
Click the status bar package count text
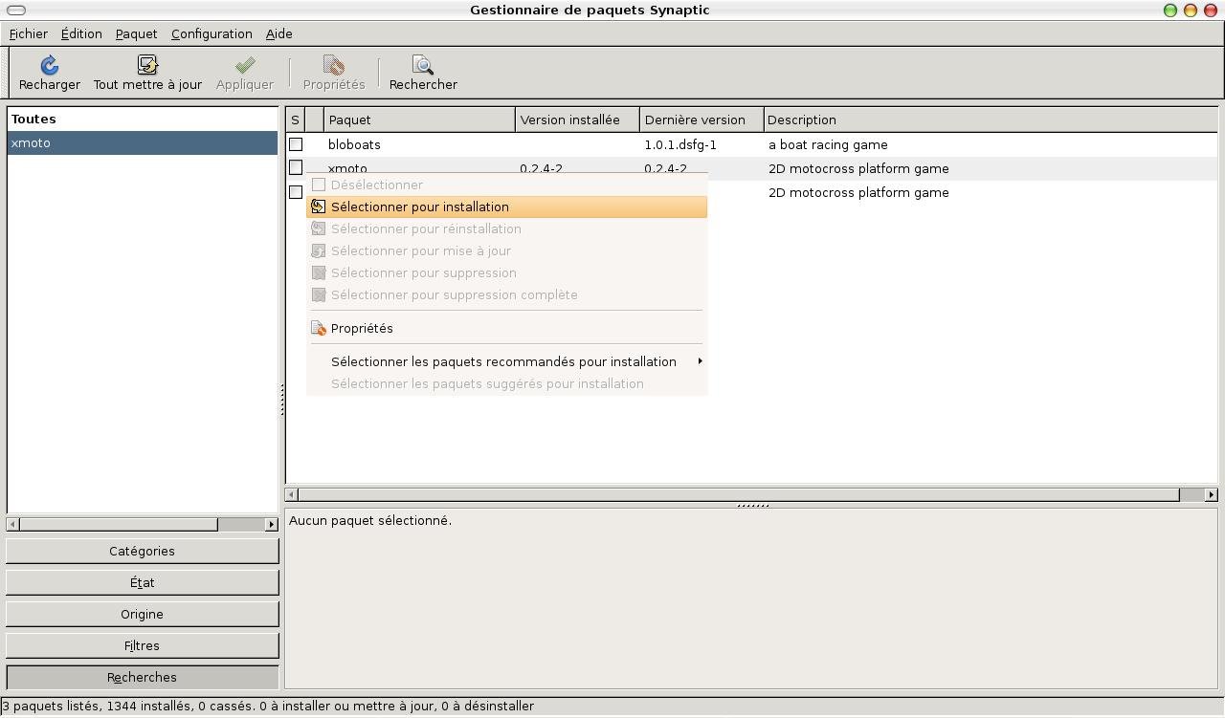click(x=268, y=707)
